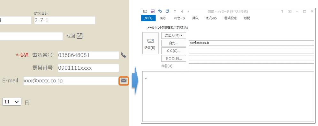Viewport: 318px width, 126px height.
Task: Click the redo arrow in quick access toolbar
Action: coord(167,11)
